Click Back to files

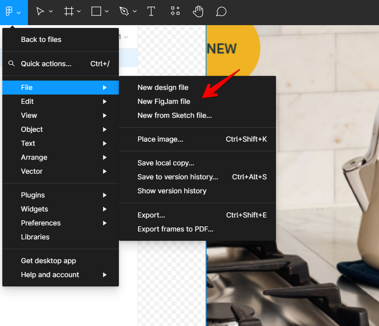pos(41,40)
